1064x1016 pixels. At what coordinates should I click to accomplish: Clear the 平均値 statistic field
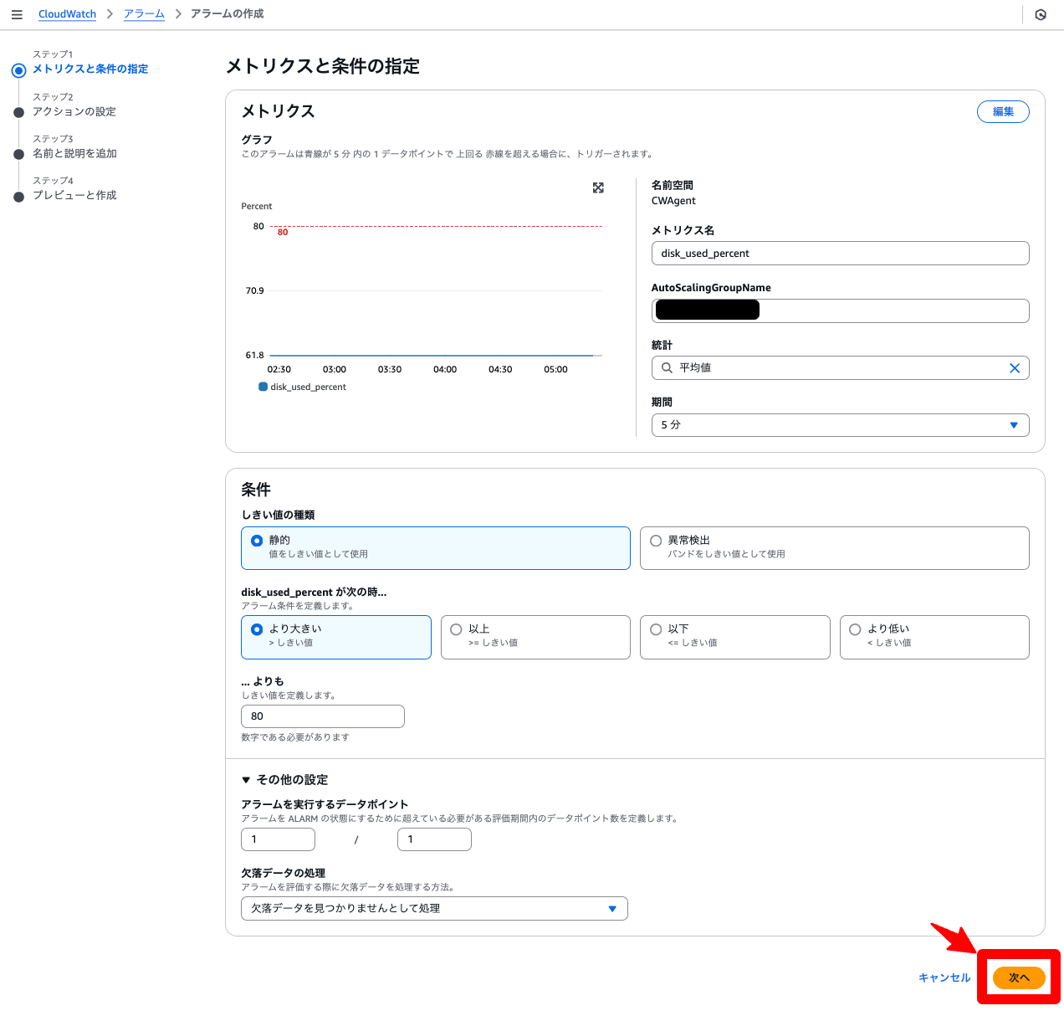point(1014,368)
